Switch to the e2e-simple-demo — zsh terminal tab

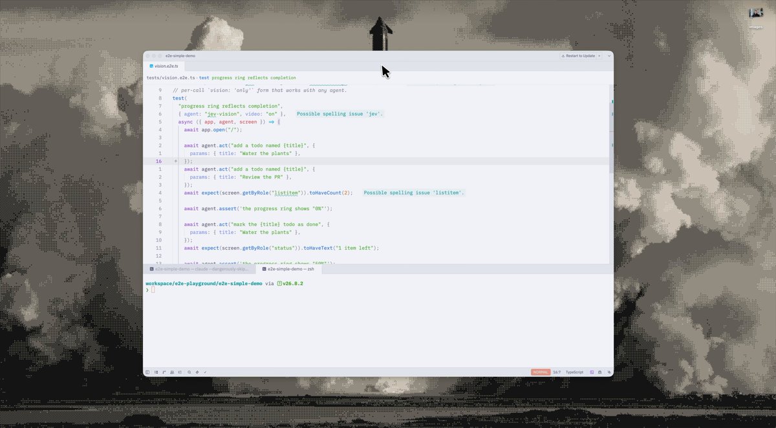tap(290, 268)
